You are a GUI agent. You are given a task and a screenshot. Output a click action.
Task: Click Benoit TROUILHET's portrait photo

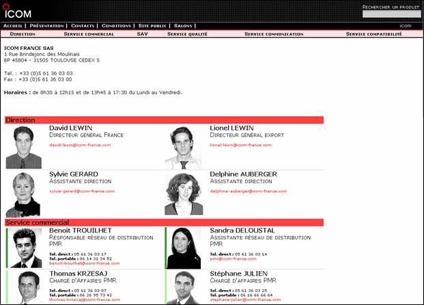click(25, 248)
